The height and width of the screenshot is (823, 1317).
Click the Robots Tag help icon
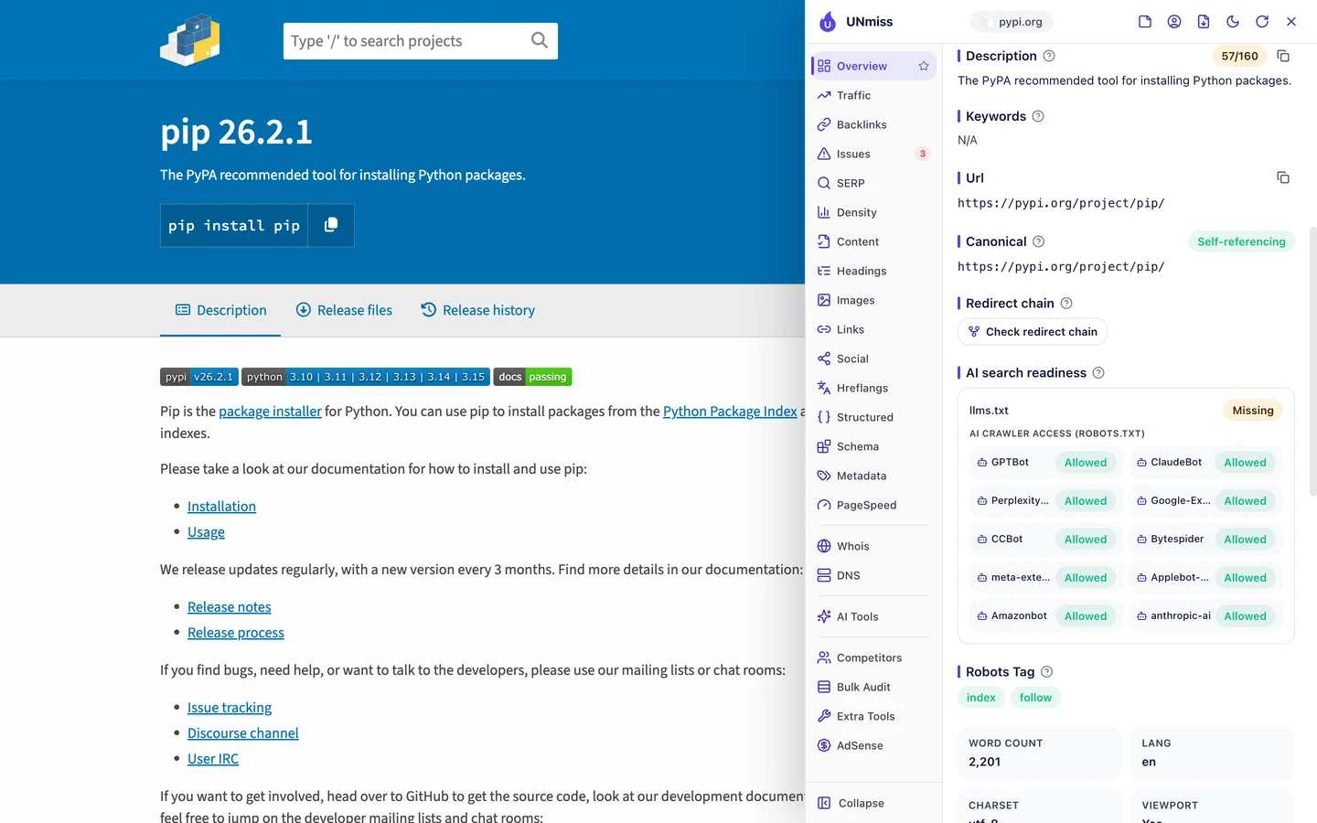(1047, 672)
